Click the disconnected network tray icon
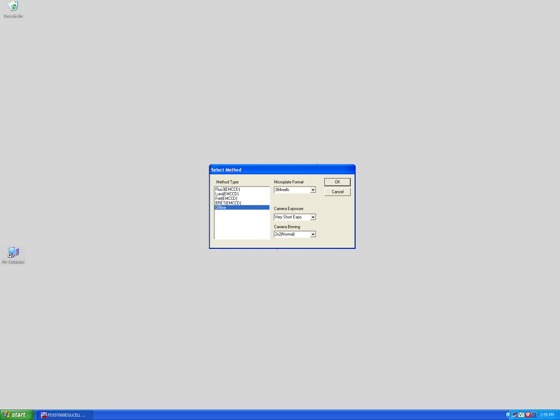 [x=515, y=415]
